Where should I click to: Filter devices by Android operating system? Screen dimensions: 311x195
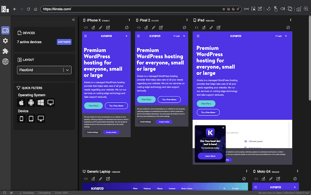coord(31,103)
